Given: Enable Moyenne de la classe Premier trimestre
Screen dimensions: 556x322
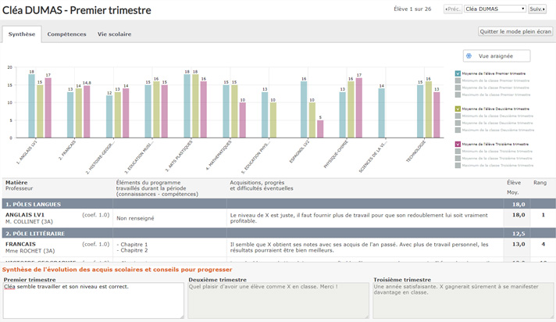Looking at the screenshot, I should (458, 88).
